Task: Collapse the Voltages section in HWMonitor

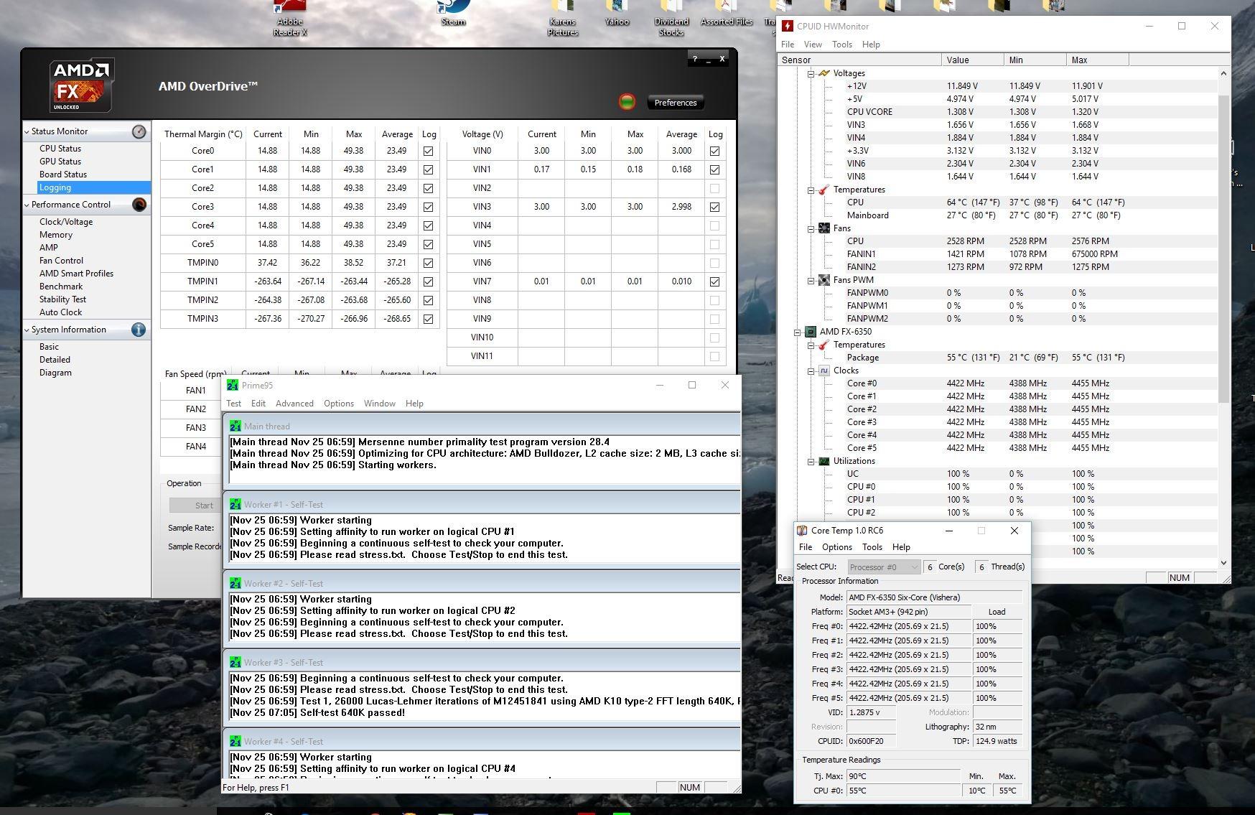Action: (811, 73)
